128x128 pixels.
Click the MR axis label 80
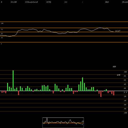click(x=125, y=76)
